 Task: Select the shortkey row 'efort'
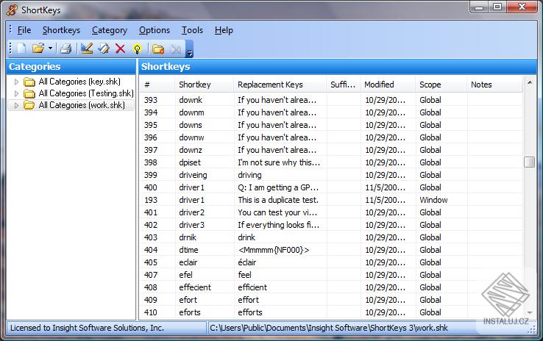click(x=331, y=300)
